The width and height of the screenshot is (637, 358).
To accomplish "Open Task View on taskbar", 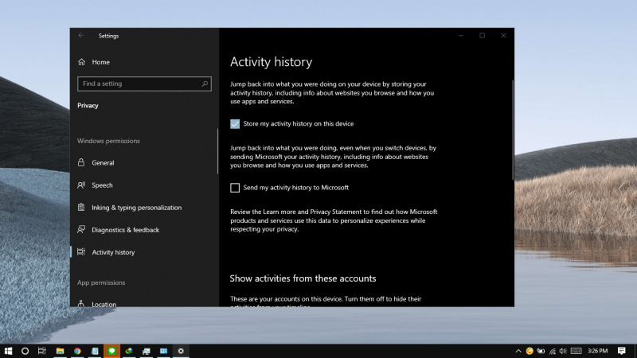I will [42, 351].
